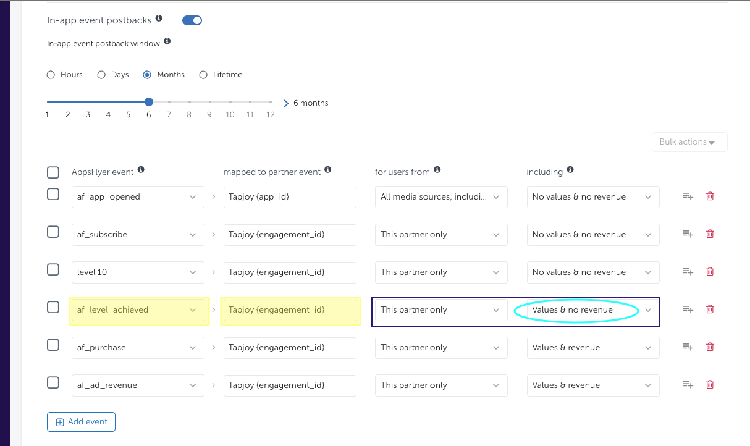The height and width of the screenshot is (446, 750).
Task: Expand 'All media sources' users dropdown
Action: click(x=440, y=197)
